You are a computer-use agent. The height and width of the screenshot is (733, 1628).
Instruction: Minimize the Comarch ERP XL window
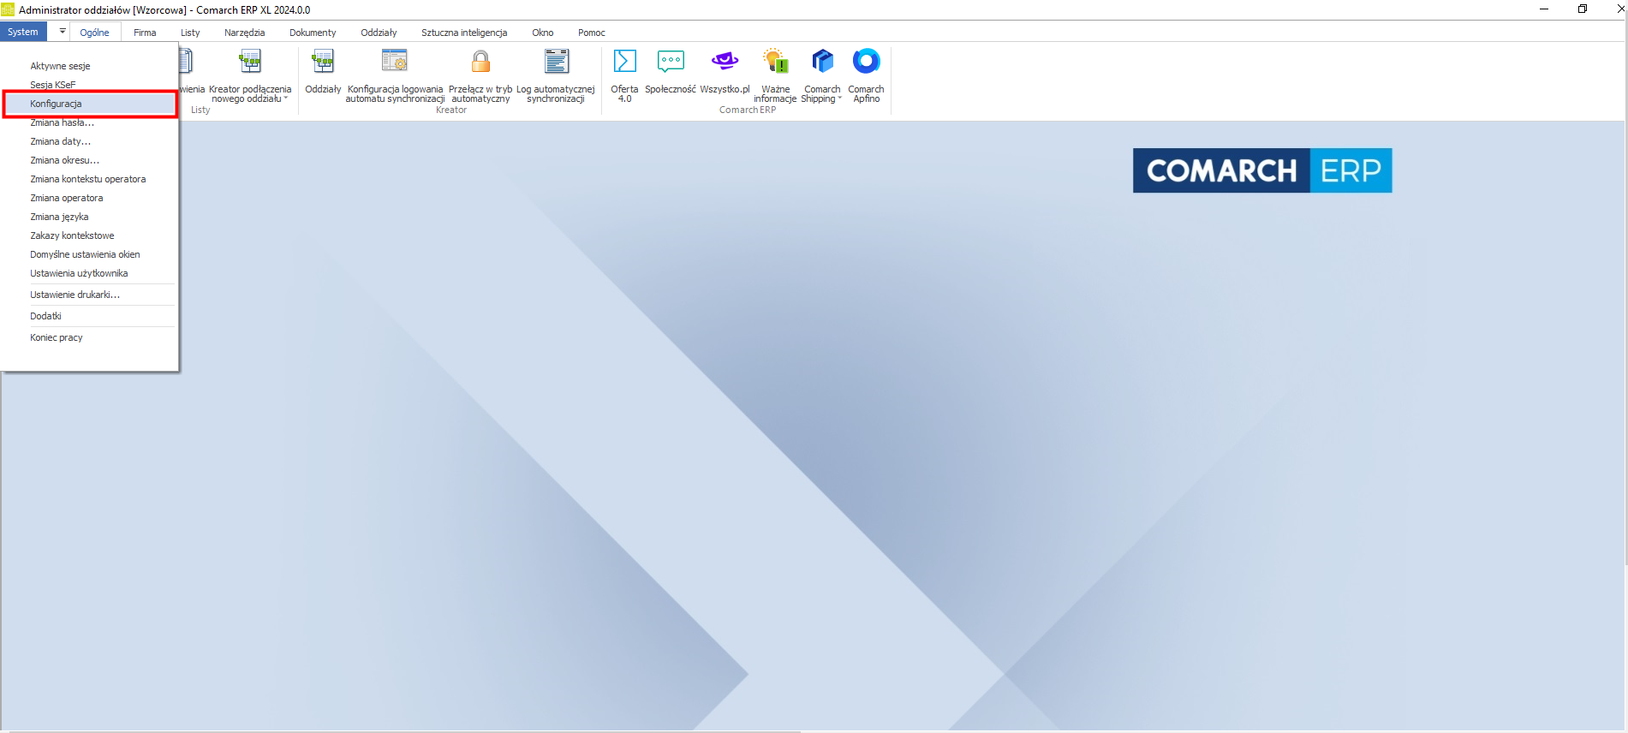click(x=1544, y=9)
